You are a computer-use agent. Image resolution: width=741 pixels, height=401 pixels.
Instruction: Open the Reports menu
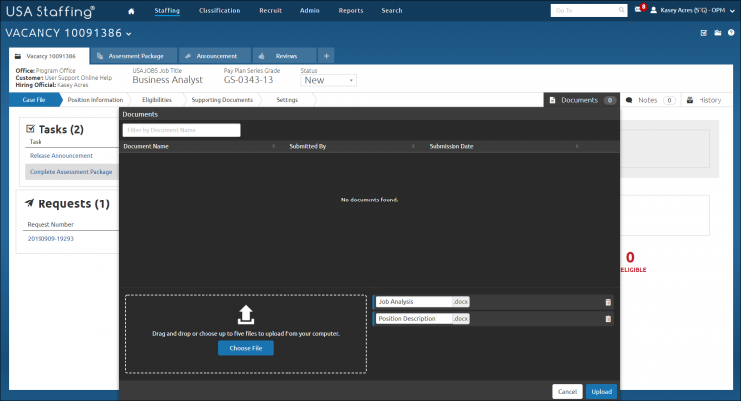(x=351, y=11)
